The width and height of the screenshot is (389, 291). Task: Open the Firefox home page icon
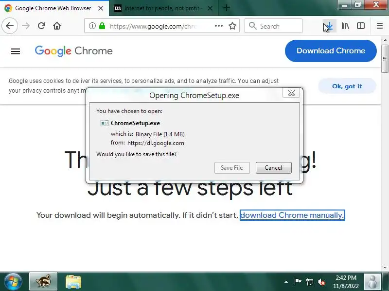point(57,26)
